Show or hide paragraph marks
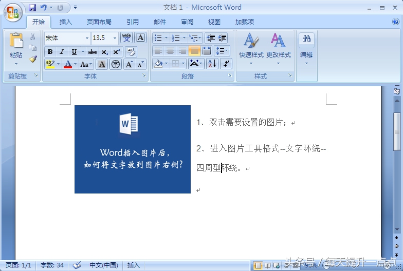This screenshot has height=271, width=403. [226, 64]
